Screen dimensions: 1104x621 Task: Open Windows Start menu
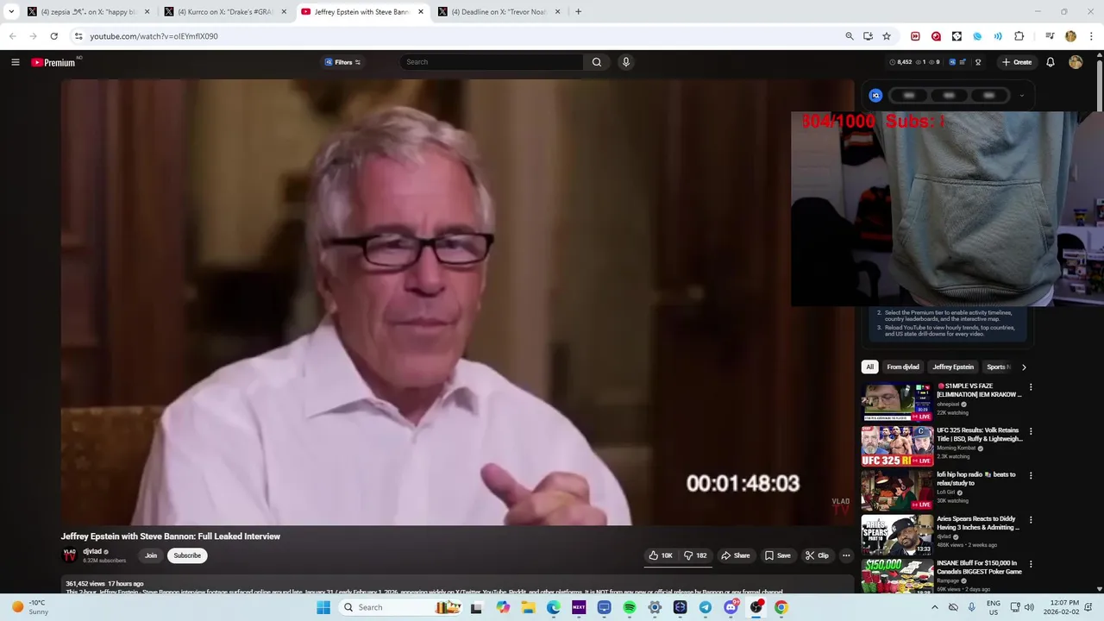[x=323, y=607]
